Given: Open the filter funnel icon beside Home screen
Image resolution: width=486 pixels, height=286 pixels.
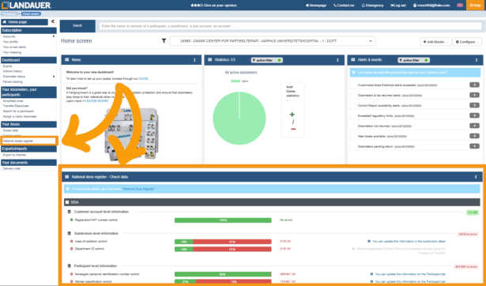Looking at the screenshot, I should (164, 41).
